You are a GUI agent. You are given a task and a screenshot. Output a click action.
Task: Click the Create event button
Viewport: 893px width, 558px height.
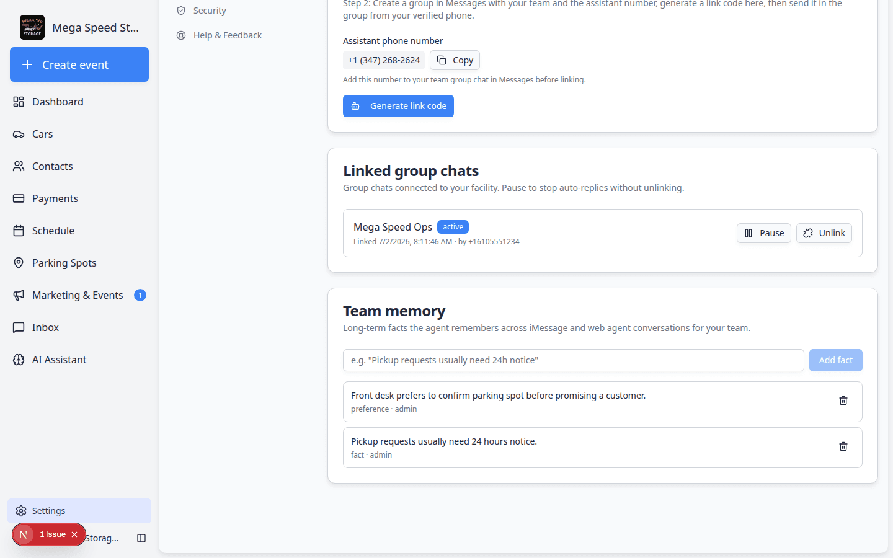(79, 64)
